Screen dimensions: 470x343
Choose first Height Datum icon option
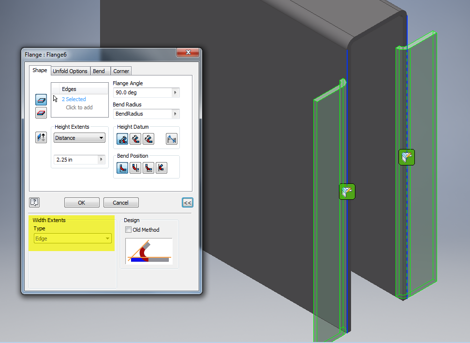click(122, 139)
